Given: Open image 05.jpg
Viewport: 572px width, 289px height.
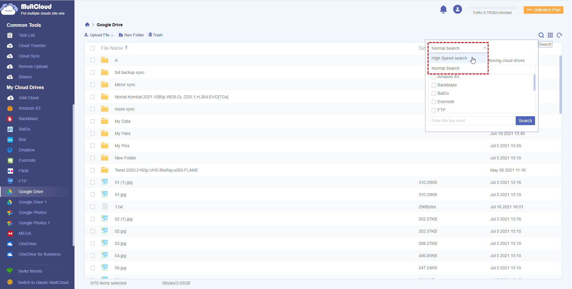Looking at the screenshot, I should [x=120, y=268].
